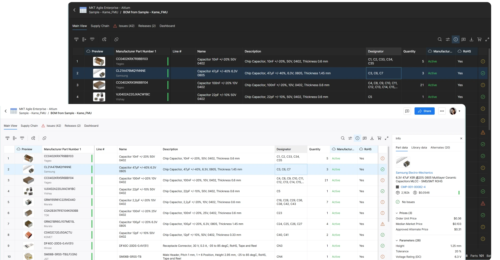The height and width of the screenshot is (260, 500).
Task: Open user avatar account dropdown
Action: 455,111
